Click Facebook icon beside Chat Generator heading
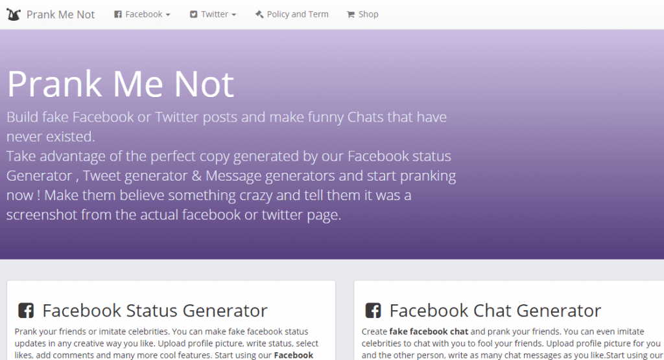664x360 pixels. (373, 311)
